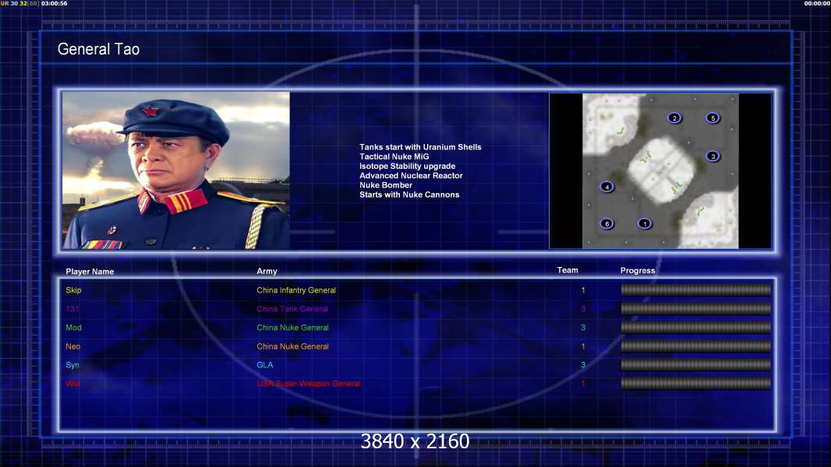This screenshot has width=831, height=467.
Task: Click Skip's loading progress bar
Action: coord(695,290)
